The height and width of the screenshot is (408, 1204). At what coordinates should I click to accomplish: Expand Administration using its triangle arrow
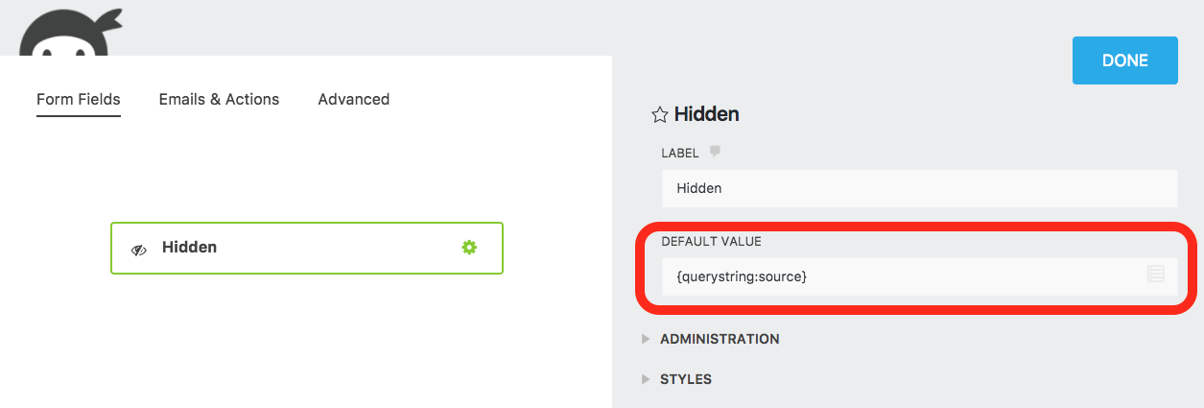tap(646, 339)
